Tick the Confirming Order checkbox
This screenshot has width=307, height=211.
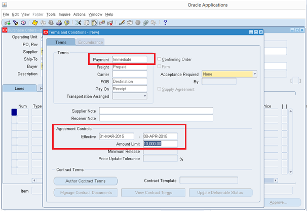[160, 59]
